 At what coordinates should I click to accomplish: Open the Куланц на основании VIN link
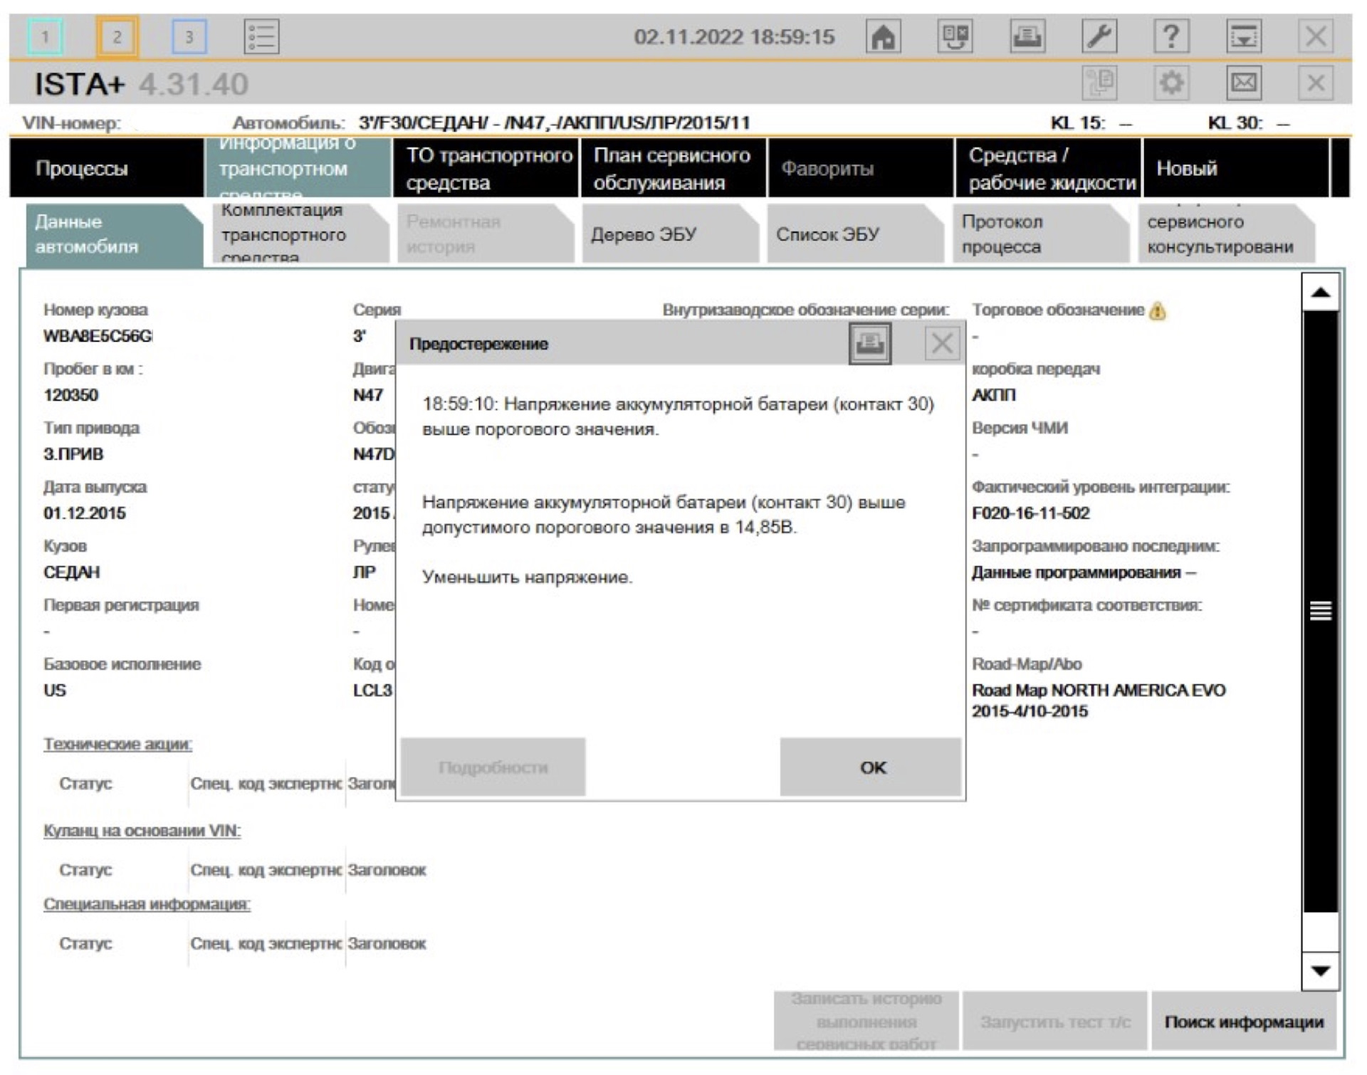pos(142,831)
